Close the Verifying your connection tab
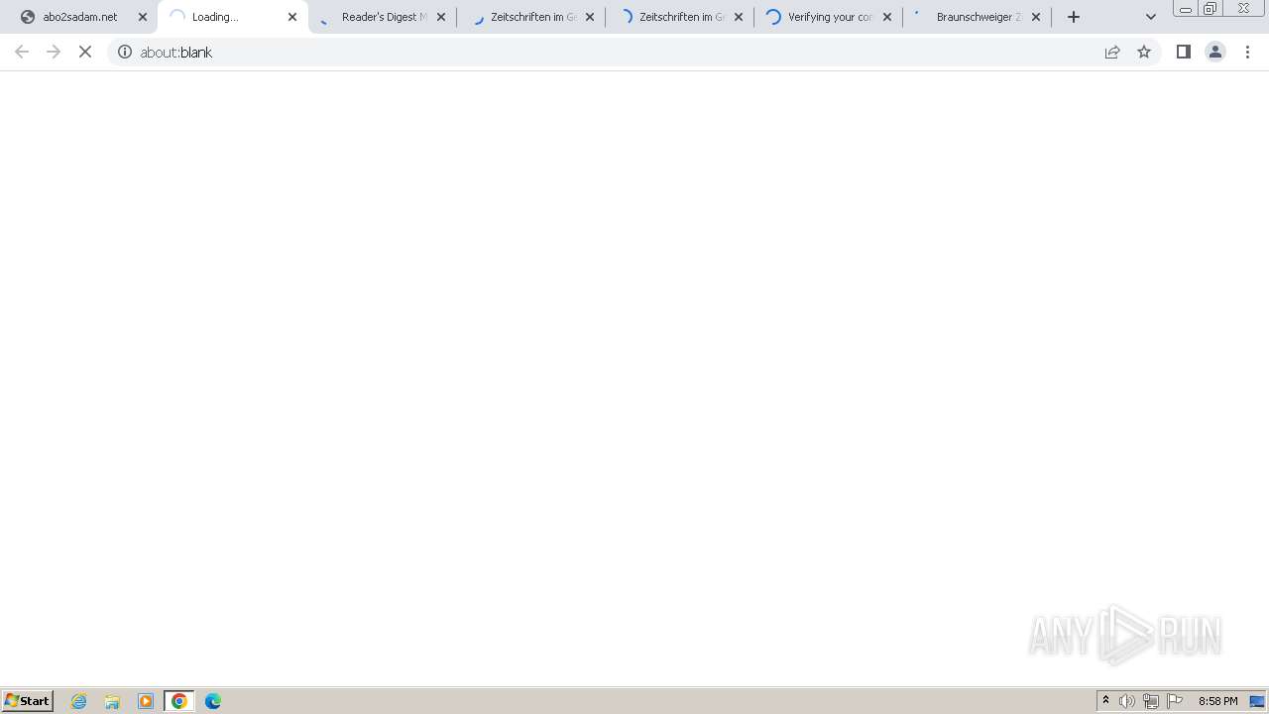The image size is (1269, 714). [887, 17]
